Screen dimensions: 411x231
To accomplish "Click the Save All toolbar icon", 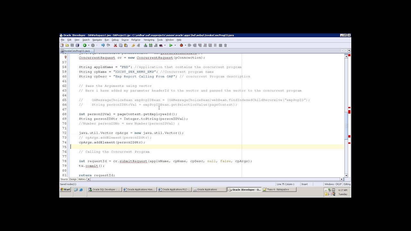I will pyautogui.click(x=77, y=45).
